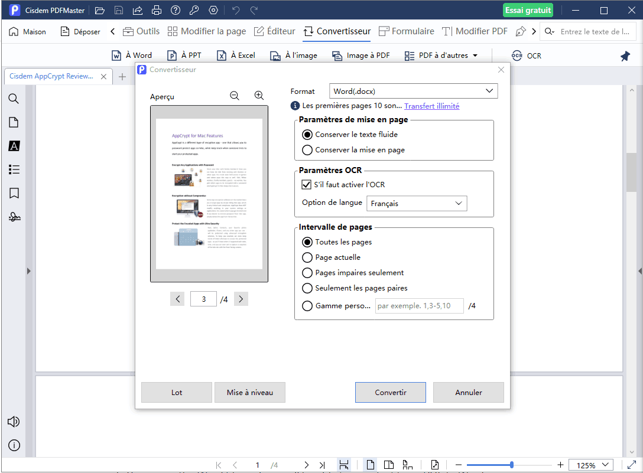643x473 pixels.
Task: Adjust the zoom slider handle in status bar
Action: click(x=512, y=465)
